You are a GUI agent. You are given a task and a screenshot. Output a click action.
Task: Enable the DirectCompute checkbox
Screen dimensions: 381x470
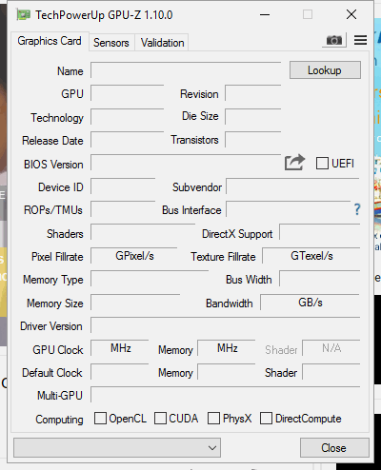tap(266, 418)
